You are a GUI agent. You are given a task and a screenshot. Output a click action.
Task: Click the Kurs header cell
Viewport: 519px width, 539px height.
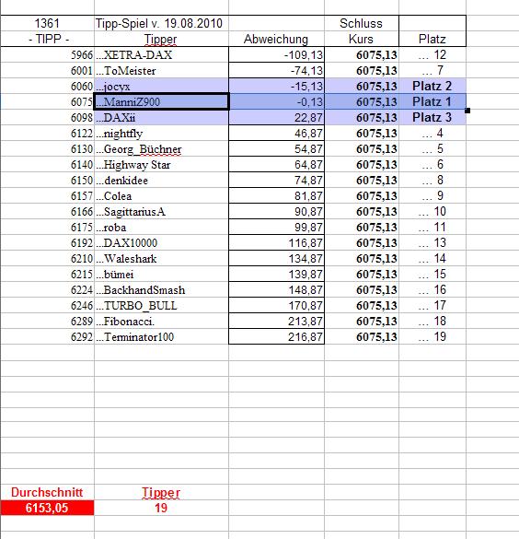(x=362, y=39)
